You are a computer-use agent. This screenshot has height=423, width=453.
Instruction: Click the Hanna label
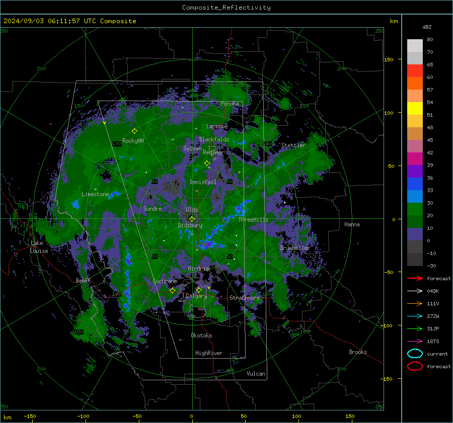coord(352,224)
